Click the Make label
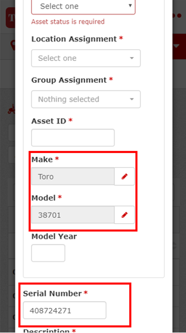Viewport: 186px width, 333px height. click(42, 160)
